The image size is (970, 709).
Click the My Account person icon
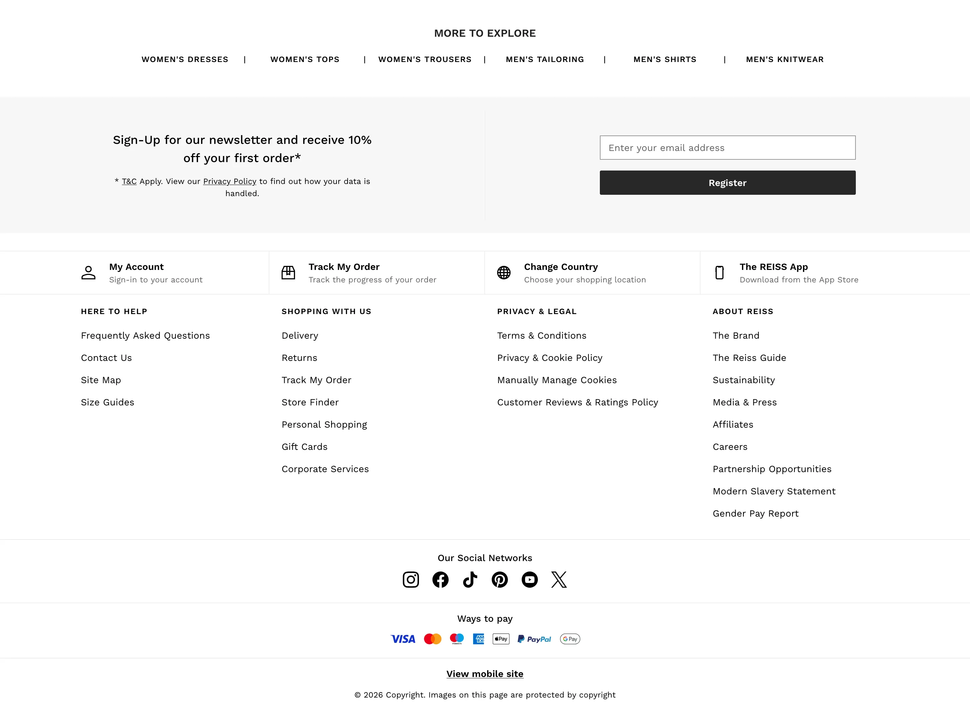[x=88, y=273]
